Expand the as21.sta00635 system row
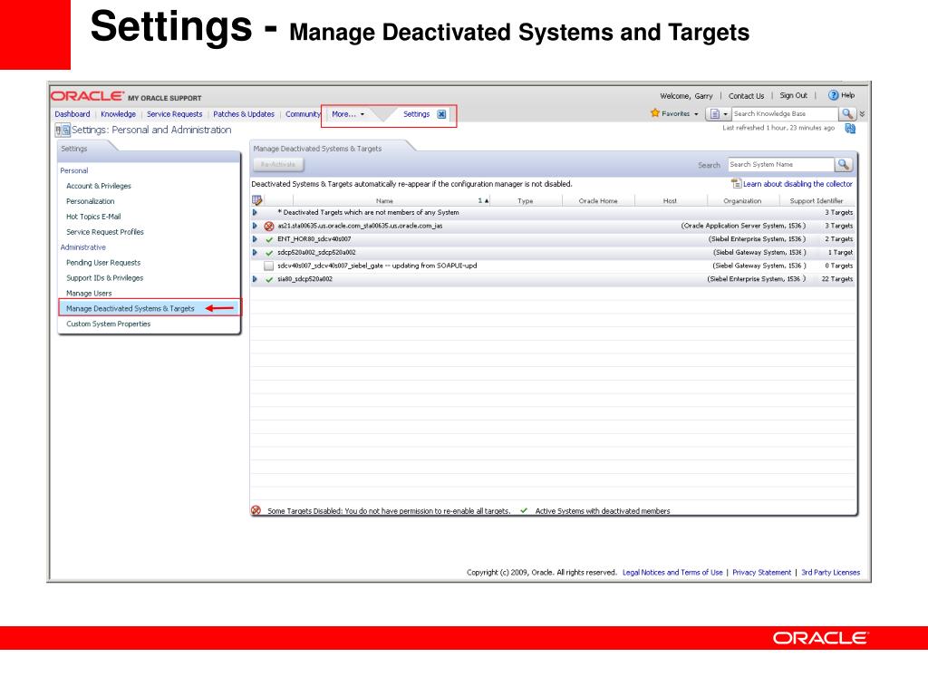 (x=255, y=226)
